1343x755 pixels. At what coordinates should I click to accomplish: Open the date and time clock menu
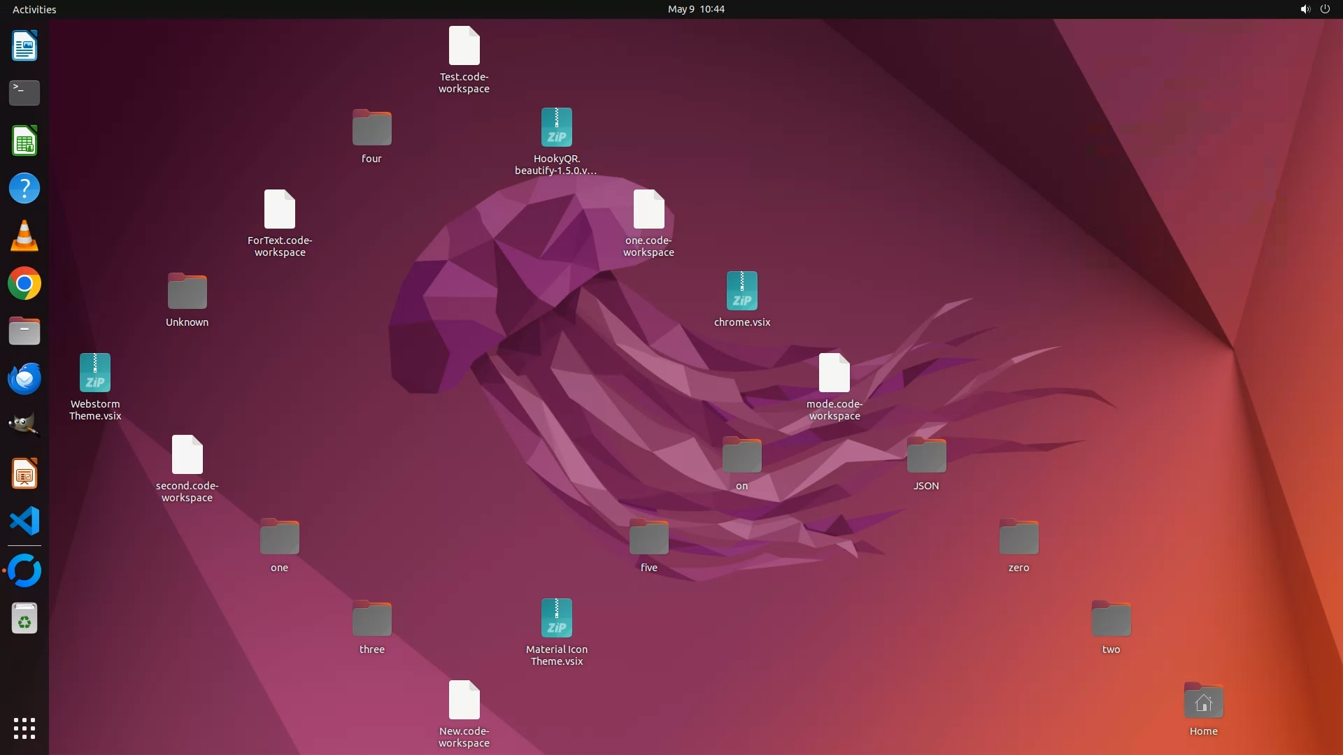coord(695,9)
